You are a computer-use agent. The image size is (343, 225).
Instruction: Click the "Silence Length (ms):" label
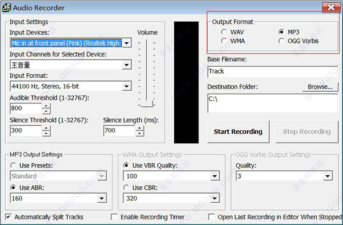tap(131, 120)
